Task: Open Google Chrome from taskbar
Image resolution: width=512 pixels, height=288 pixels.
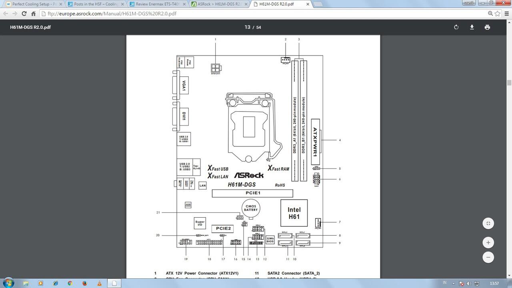Action: pos(70,283)
